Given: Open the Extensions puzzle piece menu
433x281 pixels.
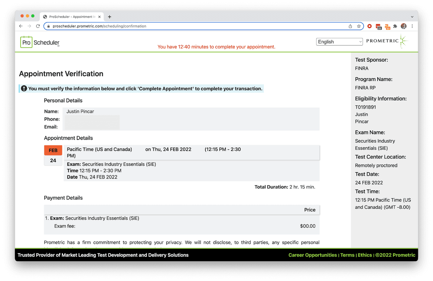Looking at the screenshot, I should point(395,26).
